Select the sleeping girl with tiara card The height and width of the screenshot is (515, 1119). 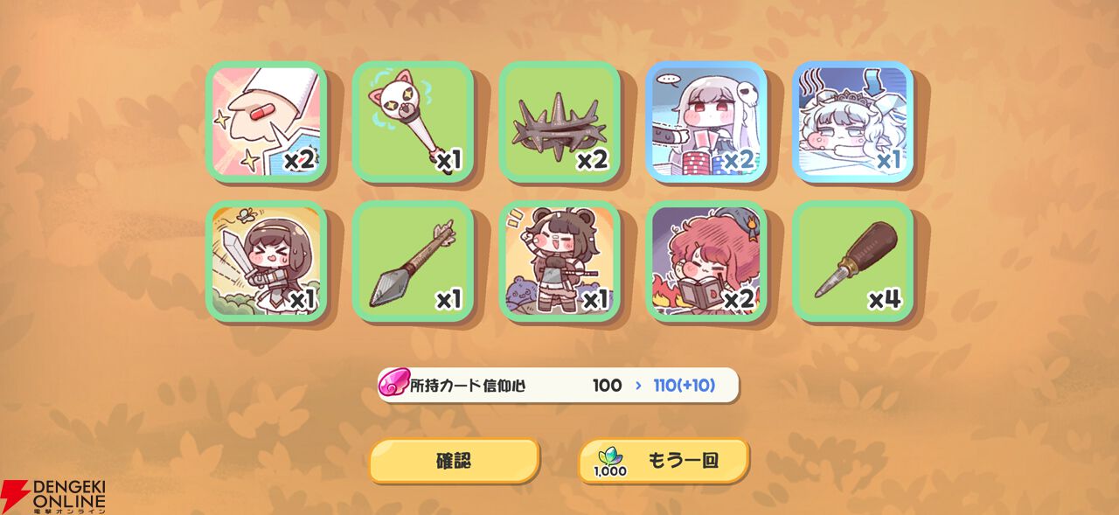pos(853,122)
